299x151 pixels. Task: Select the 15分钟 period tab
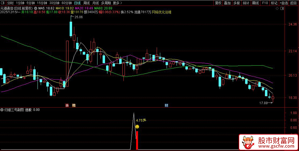[42, 3]
